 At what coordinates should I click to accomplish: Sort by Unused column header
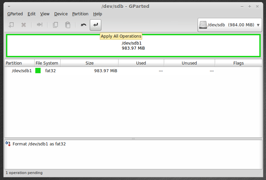point(189,63)
